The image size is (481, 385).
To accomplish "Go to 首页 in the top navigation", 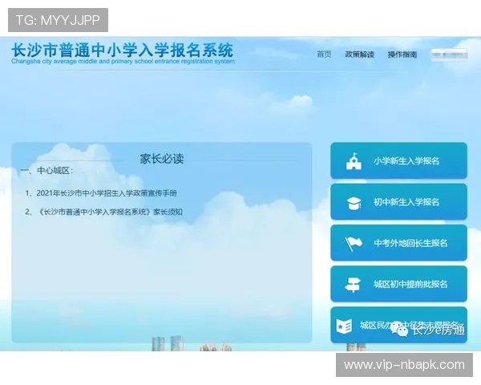I will 324,55.
